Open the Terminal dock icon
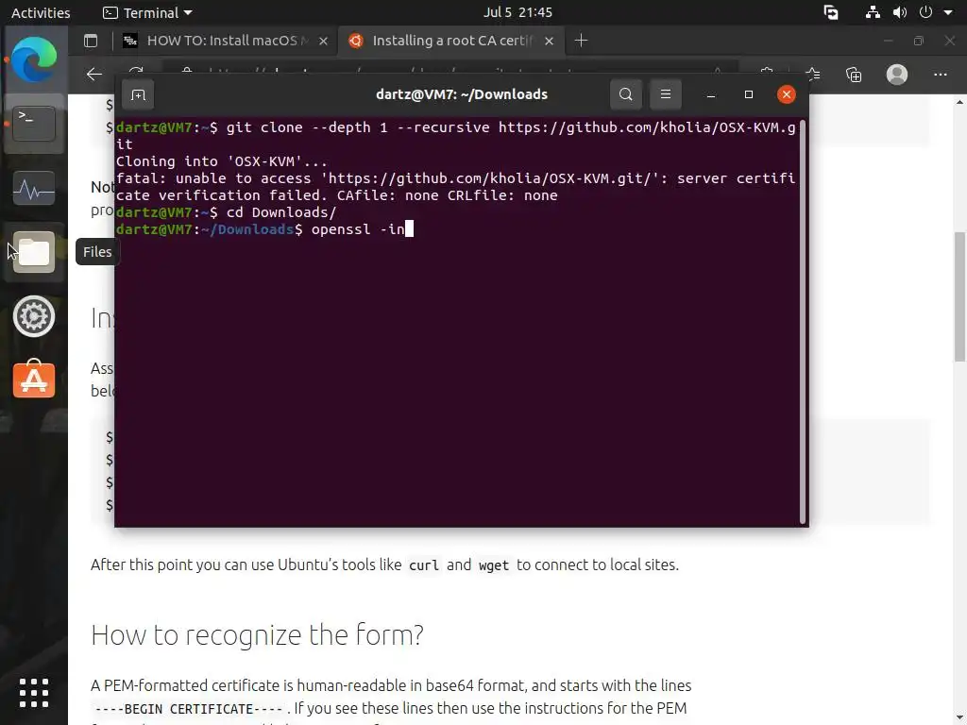This screenshot has height=725, width=967. click(x=34, y=124)
